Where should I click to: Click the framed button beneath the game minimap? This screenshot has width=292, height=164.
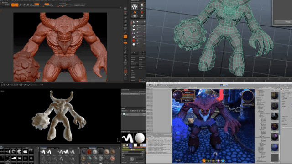click(x=248, y=104)
